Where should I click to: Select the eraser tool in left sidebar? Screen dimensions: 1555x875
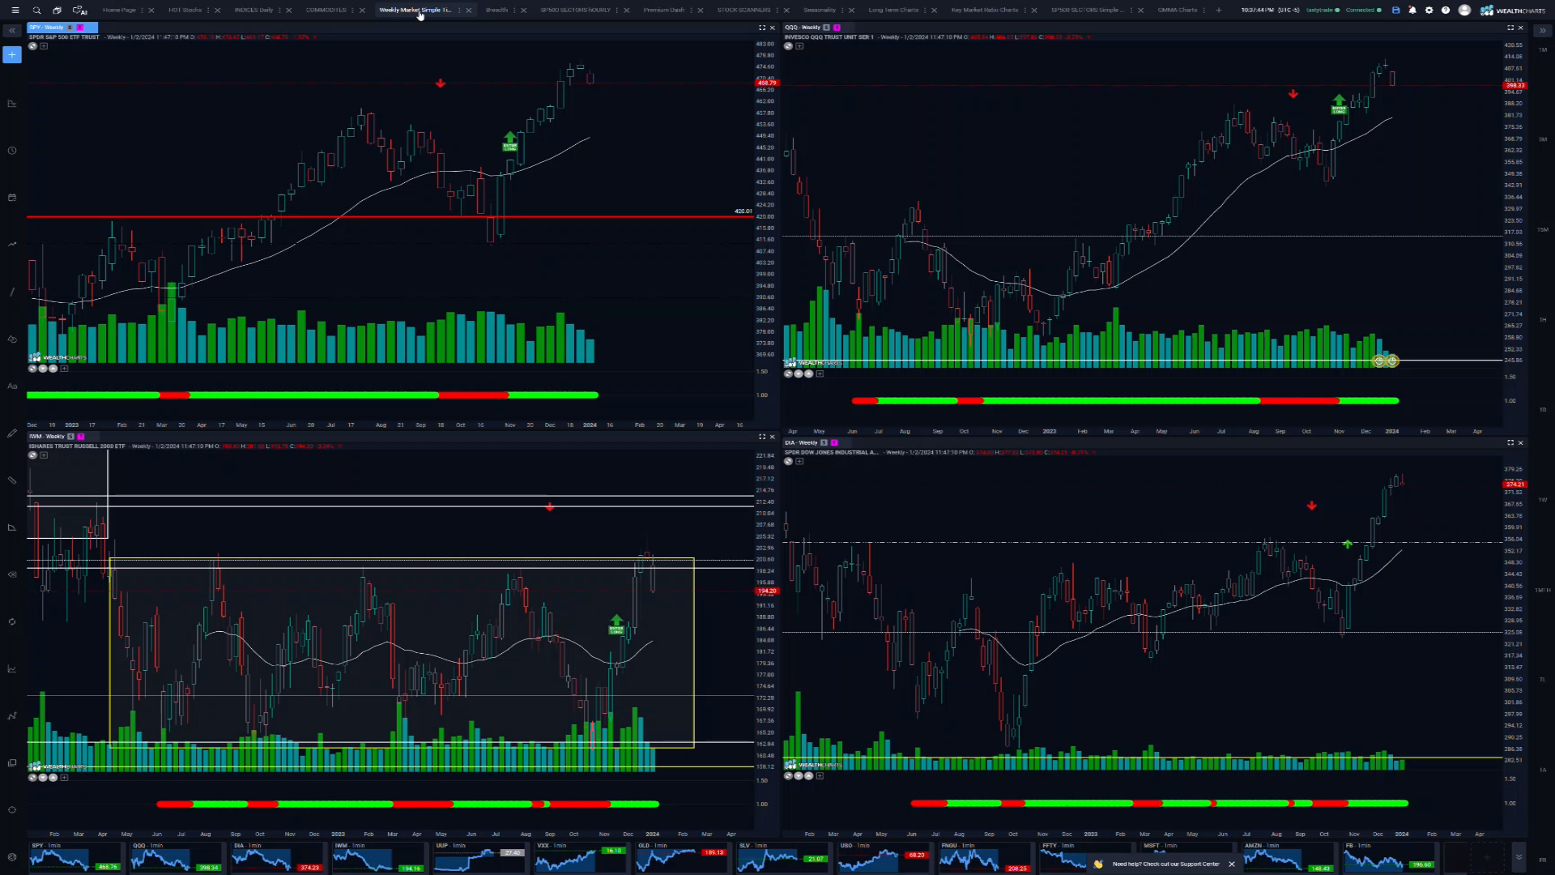click(11, 574)
